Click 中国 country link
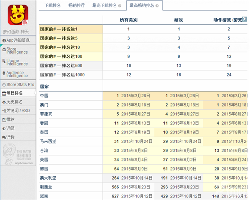The width and height of the screenshot is (250, 200). coord(44,96)
